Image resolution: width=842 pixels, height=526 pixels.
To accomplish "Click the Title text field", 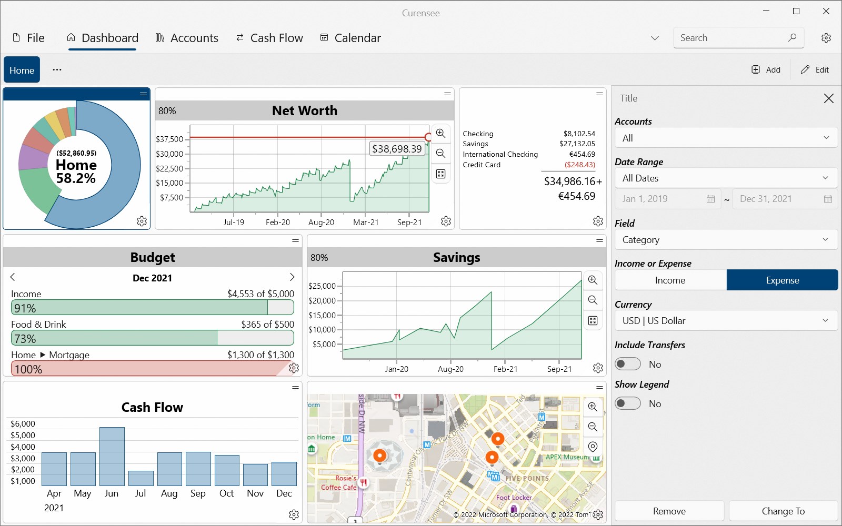I will point(716,98).
